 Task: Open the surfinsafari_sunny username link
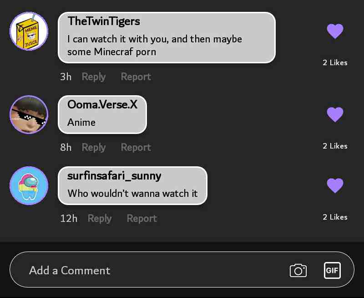[114, 176]
